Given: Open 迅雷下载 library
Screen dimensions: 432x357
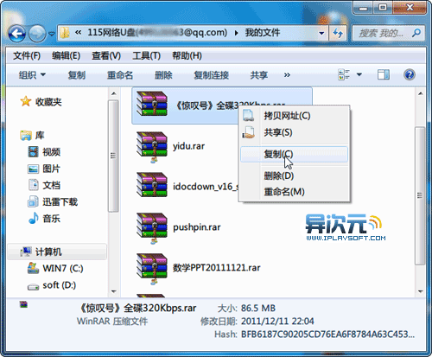Looking at the screenshot, I should (60, 202).
